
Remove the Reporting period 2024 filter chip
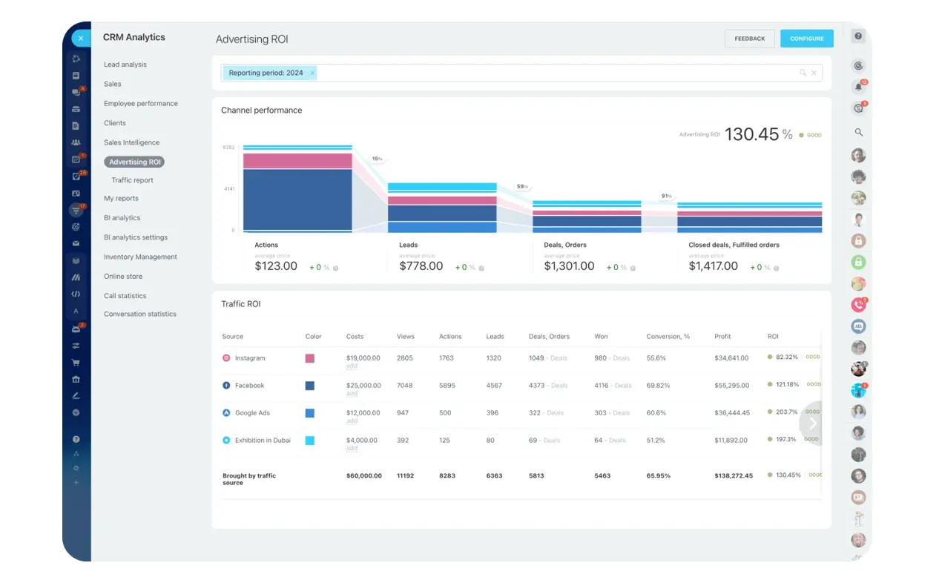312,73
